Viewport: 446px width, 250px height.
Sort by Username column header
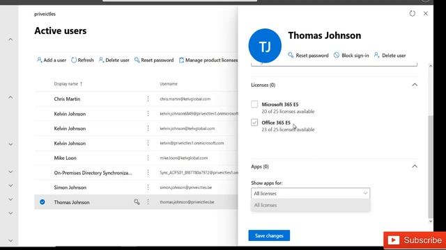pos(169,84)
